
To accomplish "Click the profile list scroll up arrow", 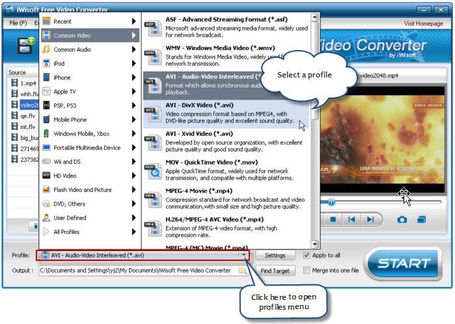I will pos(315,18).
